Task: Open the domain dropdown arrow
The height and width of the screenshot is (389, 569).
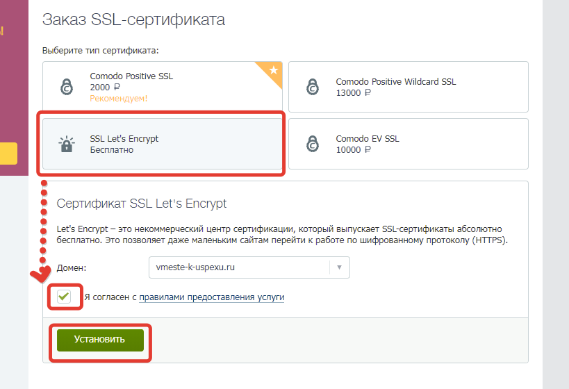Action: pyautogui.click(x=339, y=267)
